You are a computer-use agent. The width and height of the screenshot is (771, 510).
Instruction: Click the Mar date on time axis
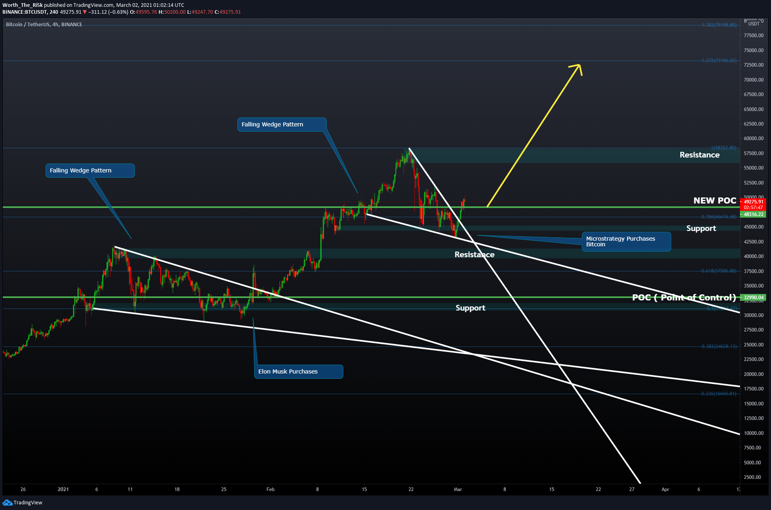point(458,489)
